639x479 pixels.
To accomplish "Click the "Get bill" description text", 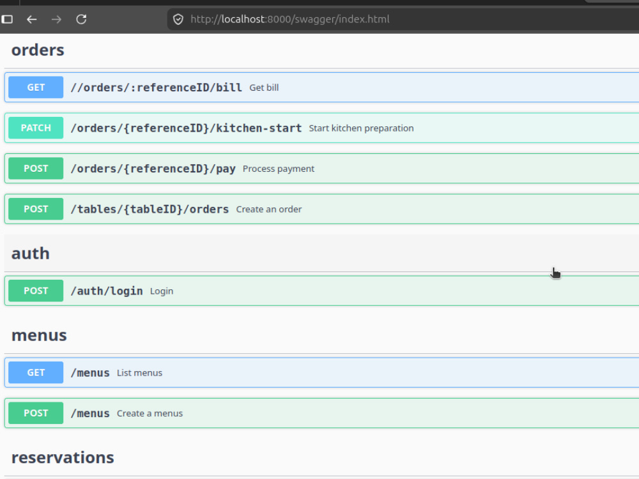I will 264,87.
